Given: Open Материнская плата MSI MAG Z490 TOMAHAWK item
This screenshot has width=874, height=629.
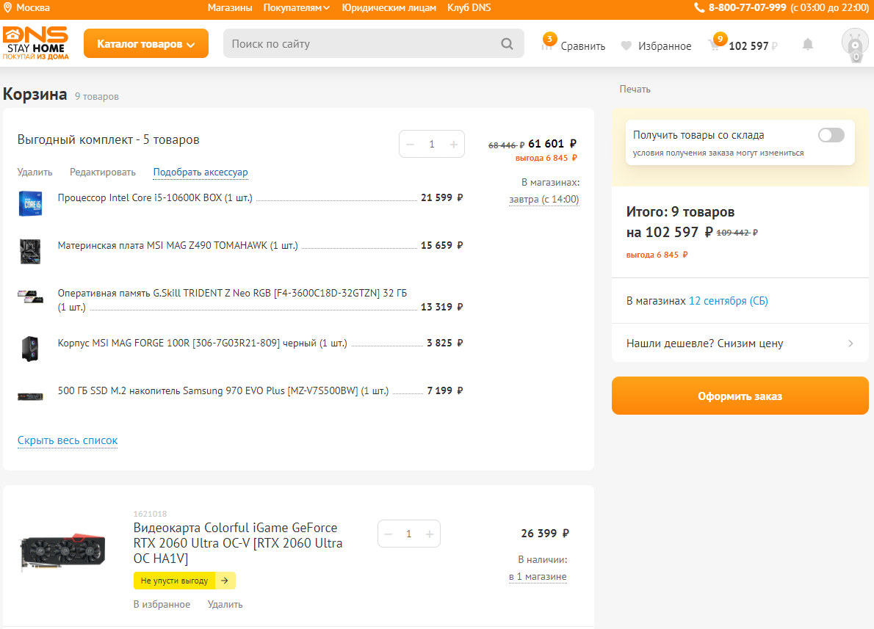Looking at the screenshot, I should pos(178,246).
